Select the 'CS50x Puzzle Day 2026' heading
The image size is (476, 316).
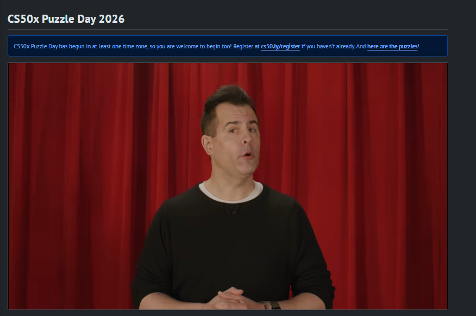[x=66, y=19]
